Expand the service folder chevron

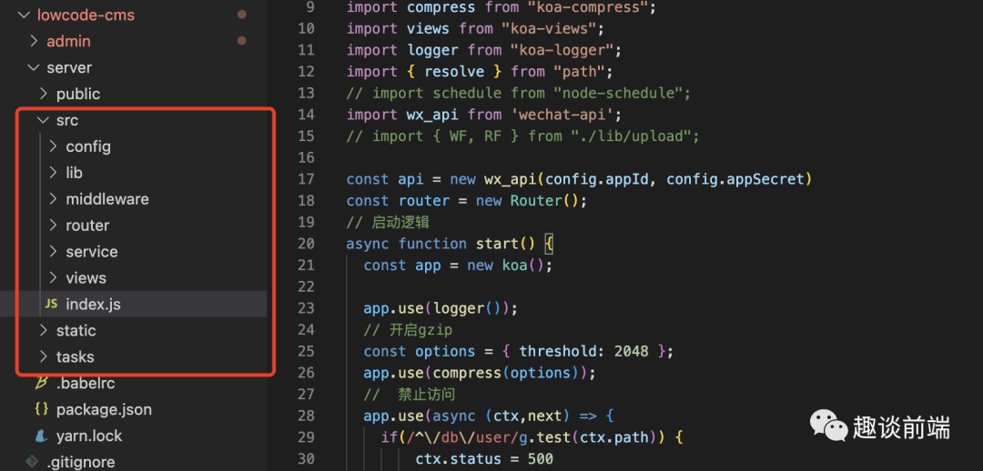54,252
